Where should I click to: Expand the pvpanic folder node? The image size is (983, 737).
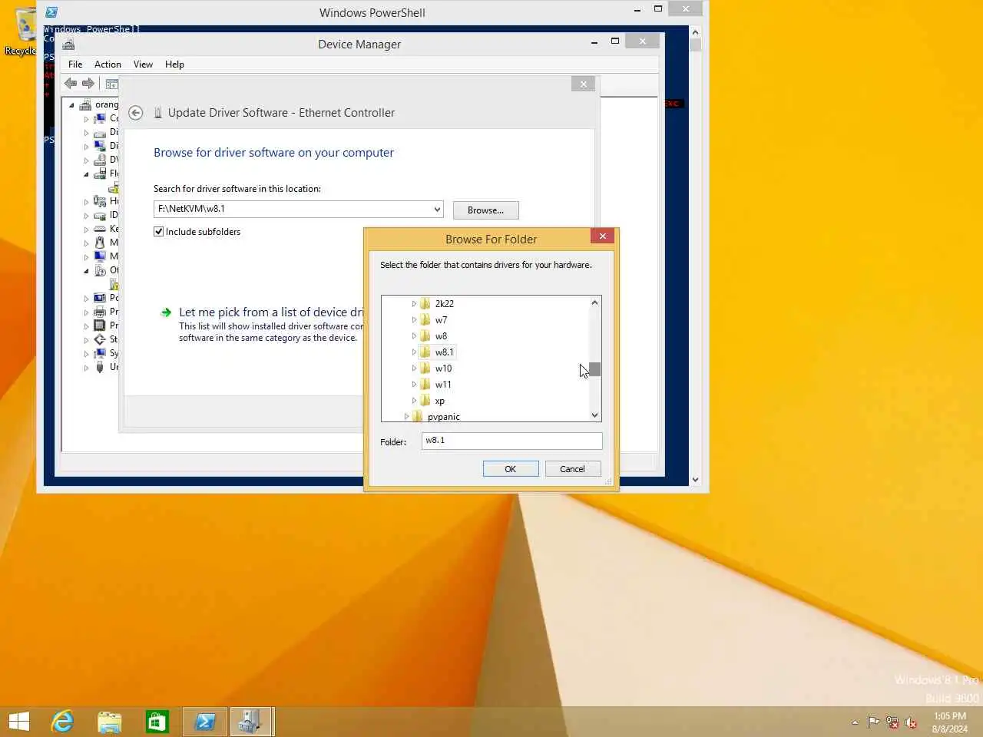point(406,417)
